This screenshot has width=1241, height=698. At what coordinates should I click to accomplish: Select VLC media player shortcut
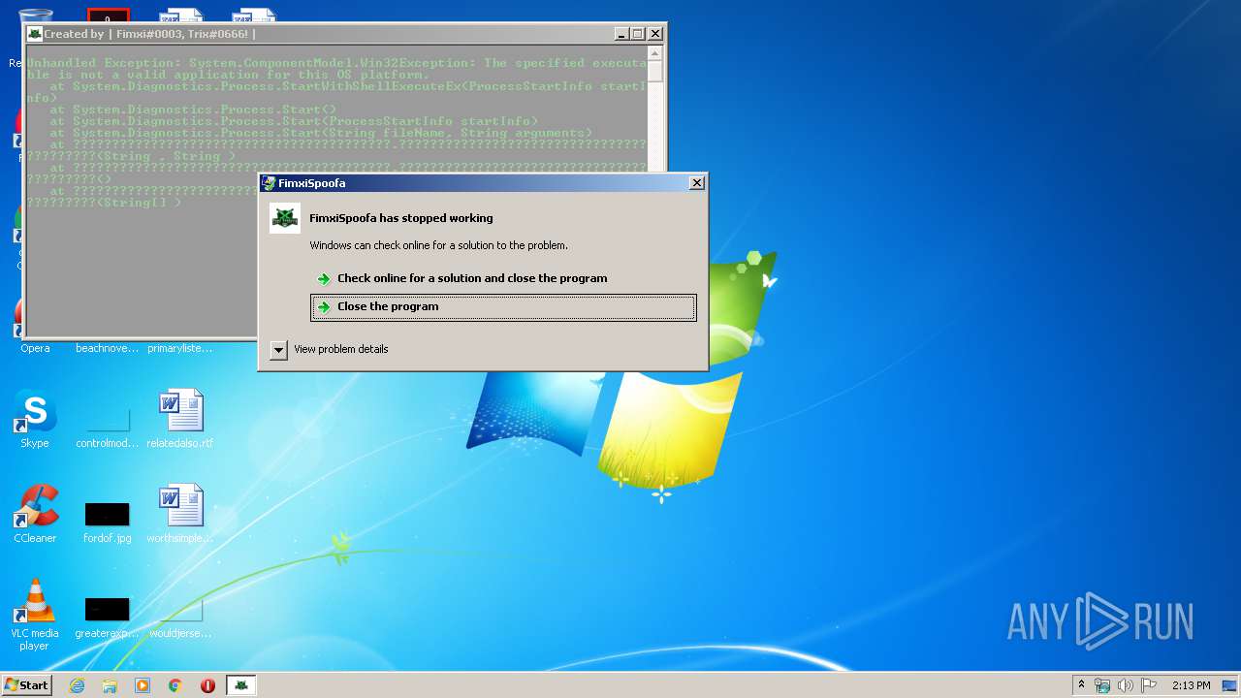(x=35, y=615)
